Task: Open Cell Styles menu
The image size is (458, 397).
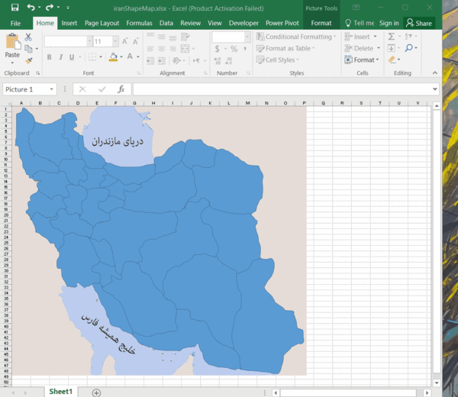Action: [x=278, y=60]
